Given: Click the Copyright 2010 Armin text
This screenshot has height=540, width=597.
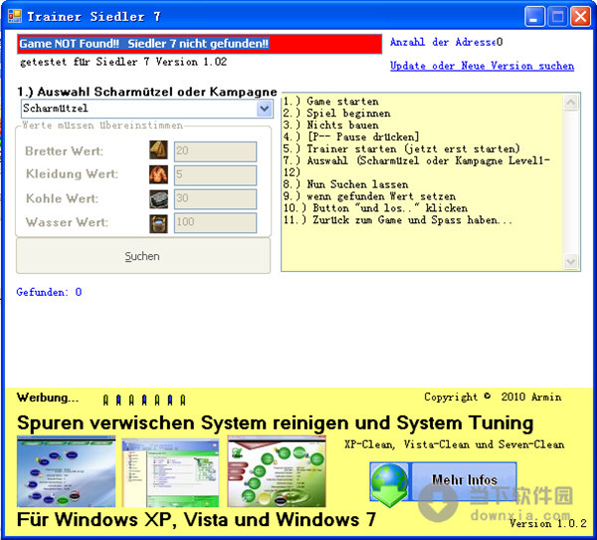Looking at the screenshot, I should (x=493, y=397).
